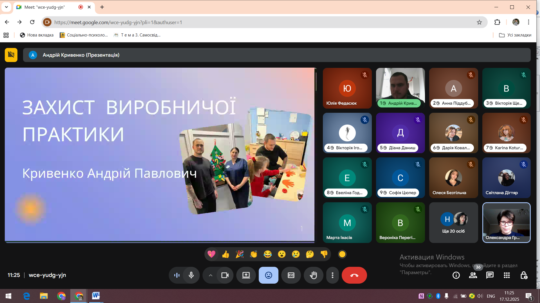Click present screen share button
This screenshot has height=303, width=540.
coord(246,275)
